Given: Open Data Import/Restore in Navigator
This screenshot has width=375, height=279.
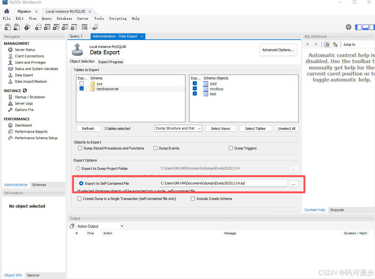Looking at the screenshot, I should pos(31,81).
